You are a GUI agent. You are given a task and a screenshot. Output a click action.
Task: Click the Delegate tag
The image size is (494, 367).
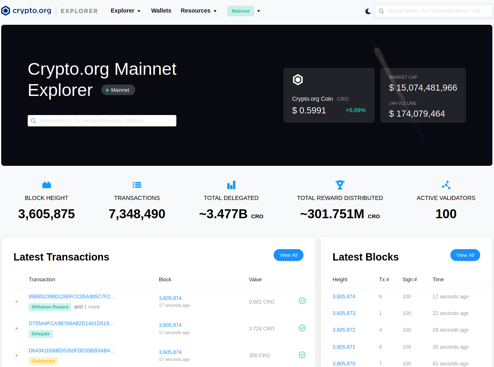click(41, 334)
